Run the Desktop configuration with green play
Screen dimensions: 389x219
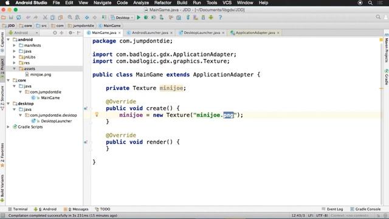tap(139, 18)
